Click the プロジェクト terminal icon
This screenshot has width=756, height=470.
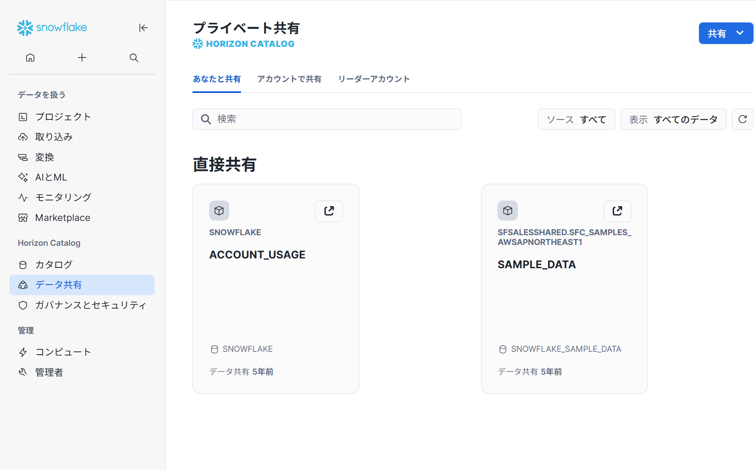pos(23,117)
